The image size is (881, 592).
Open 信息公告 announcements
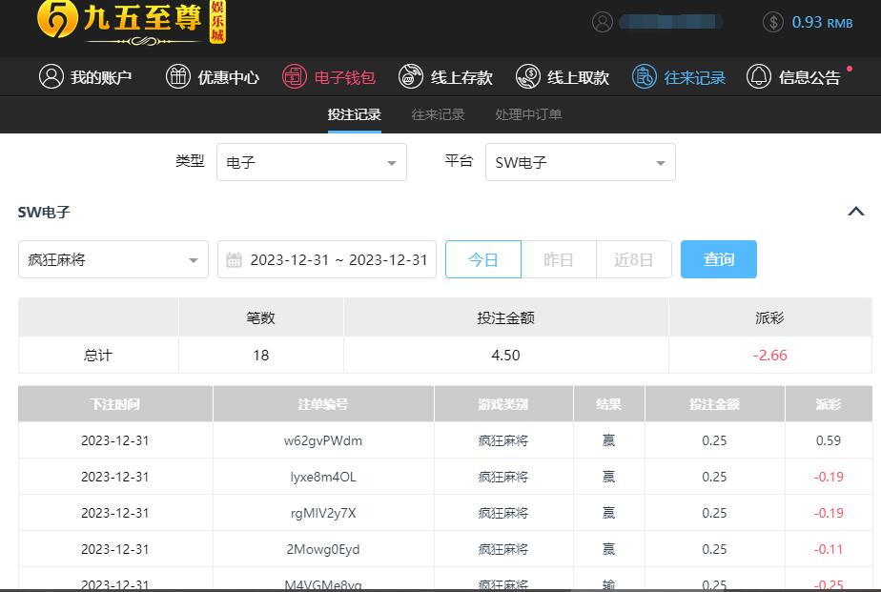(793, 76)
